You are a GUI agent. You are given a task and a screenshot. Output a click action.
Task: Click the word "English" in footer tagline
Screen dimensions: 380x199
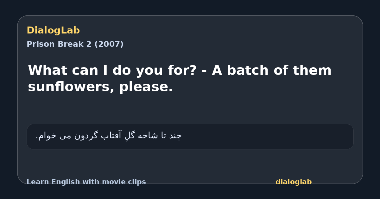pos(63,182)
